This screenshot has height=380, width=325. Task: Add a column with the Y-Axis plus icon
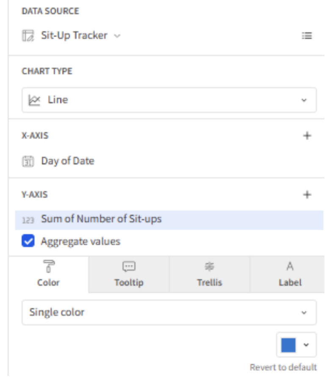(x=307, y=195)
